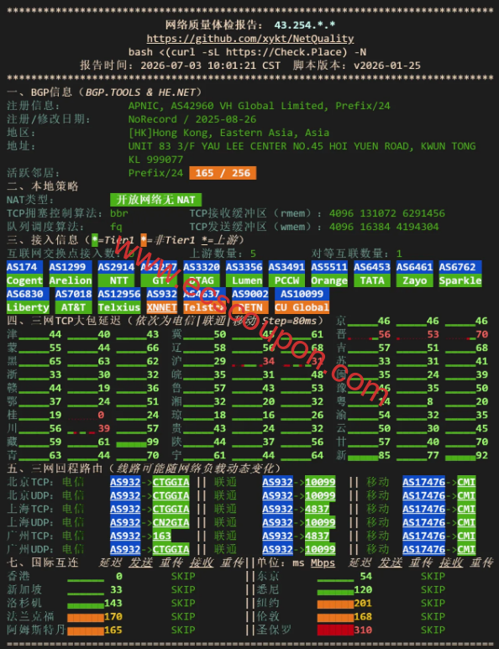Screen dimensions: 499x649
Task: Click SKIP in the 香港 row
Action: (183, 576)
